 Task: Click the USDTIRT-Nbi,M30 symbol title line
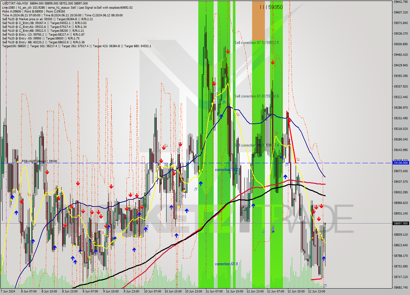coord(45,4)
